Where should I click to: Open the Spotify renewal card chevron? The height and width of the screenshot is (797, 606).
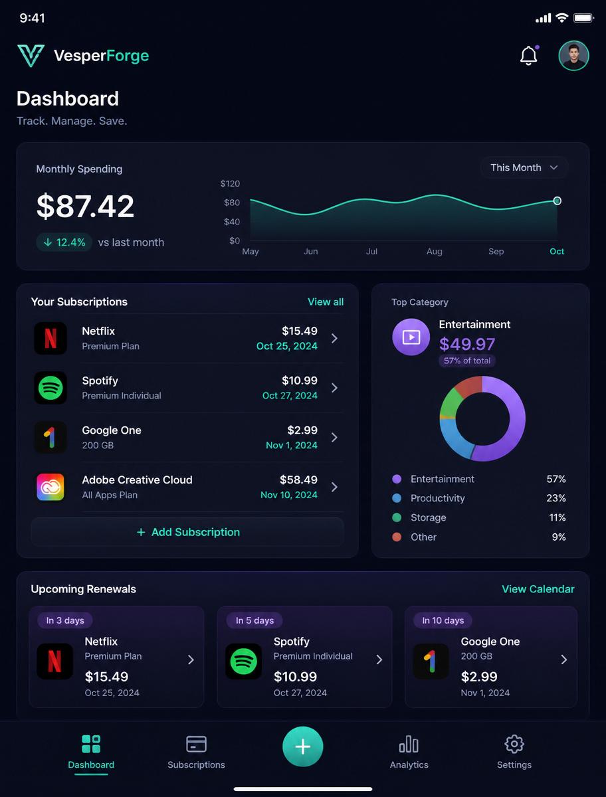[x=379, y=660]
